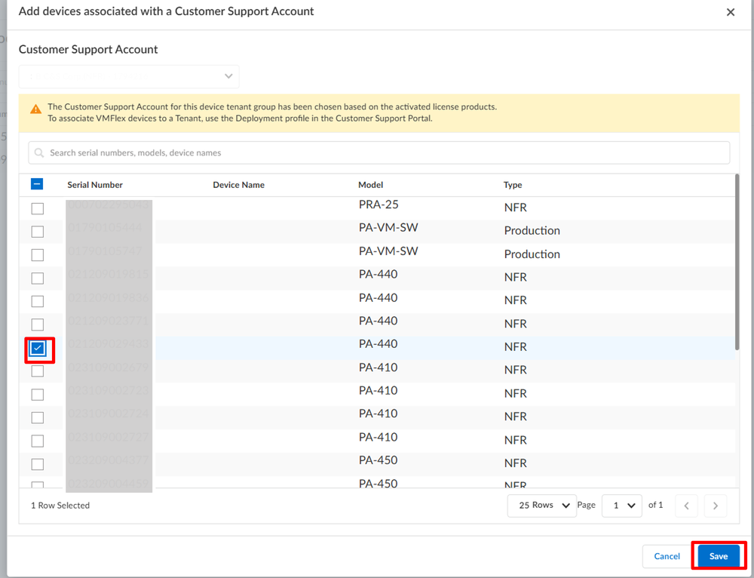Click PA-440 model in the selected row

(378, 344)
